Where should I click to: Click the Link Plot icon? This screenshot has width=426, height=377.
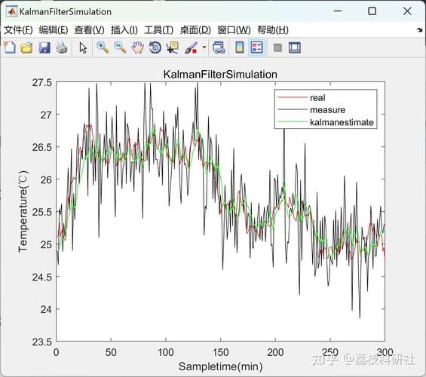(219, 48)
